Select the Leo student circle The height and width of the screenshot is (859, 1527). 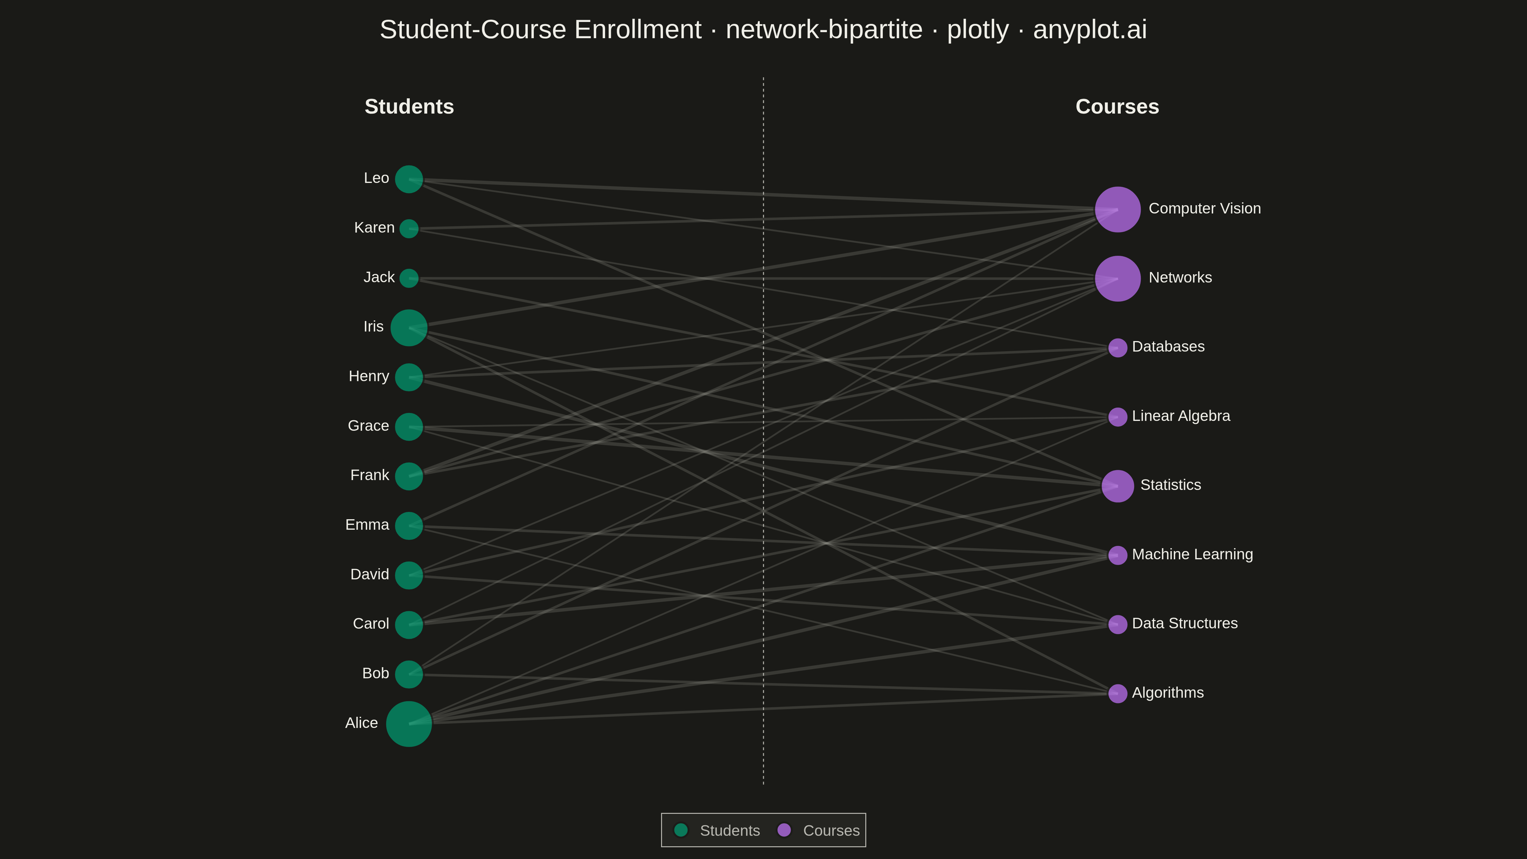pos(408,179)
